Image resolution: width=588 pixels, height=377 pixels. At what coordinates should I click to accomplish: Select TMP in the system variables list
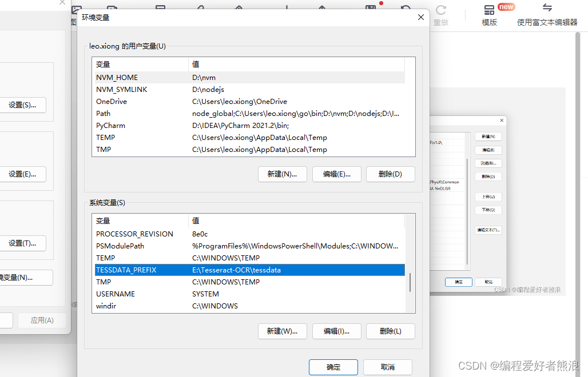(250, 282)
